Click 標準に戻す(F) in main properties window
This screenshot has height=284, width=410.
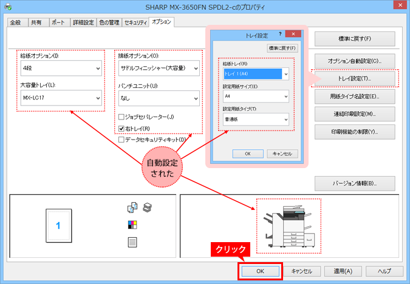[355, 39]
